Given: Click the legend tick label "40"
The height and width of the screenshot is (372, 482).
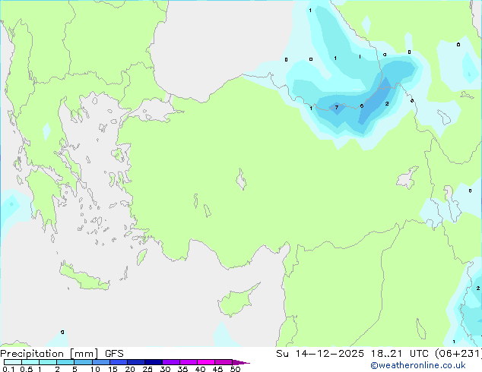Looking at the screenshot, I should [x=200, y=369].
